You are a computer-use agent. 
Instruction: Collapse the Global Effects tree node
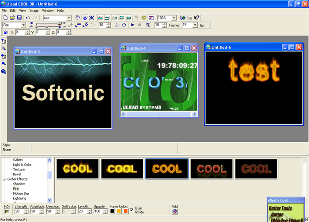[x=4, y=179]
